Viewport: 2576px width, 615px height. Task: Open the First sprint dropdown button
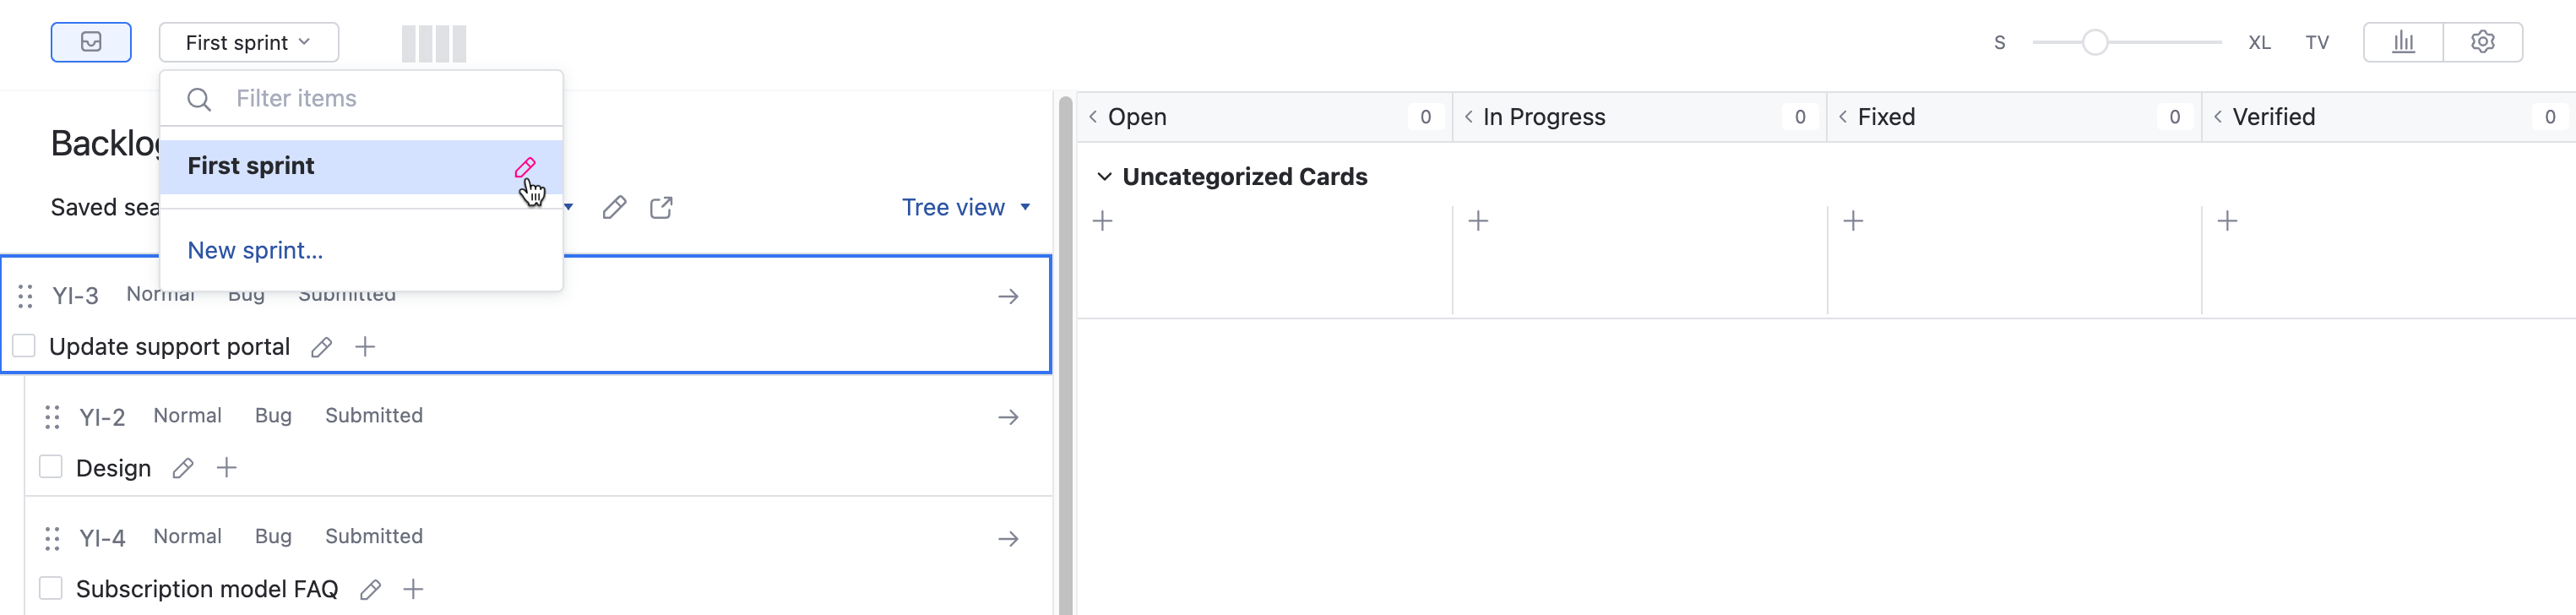click(248, 42)
